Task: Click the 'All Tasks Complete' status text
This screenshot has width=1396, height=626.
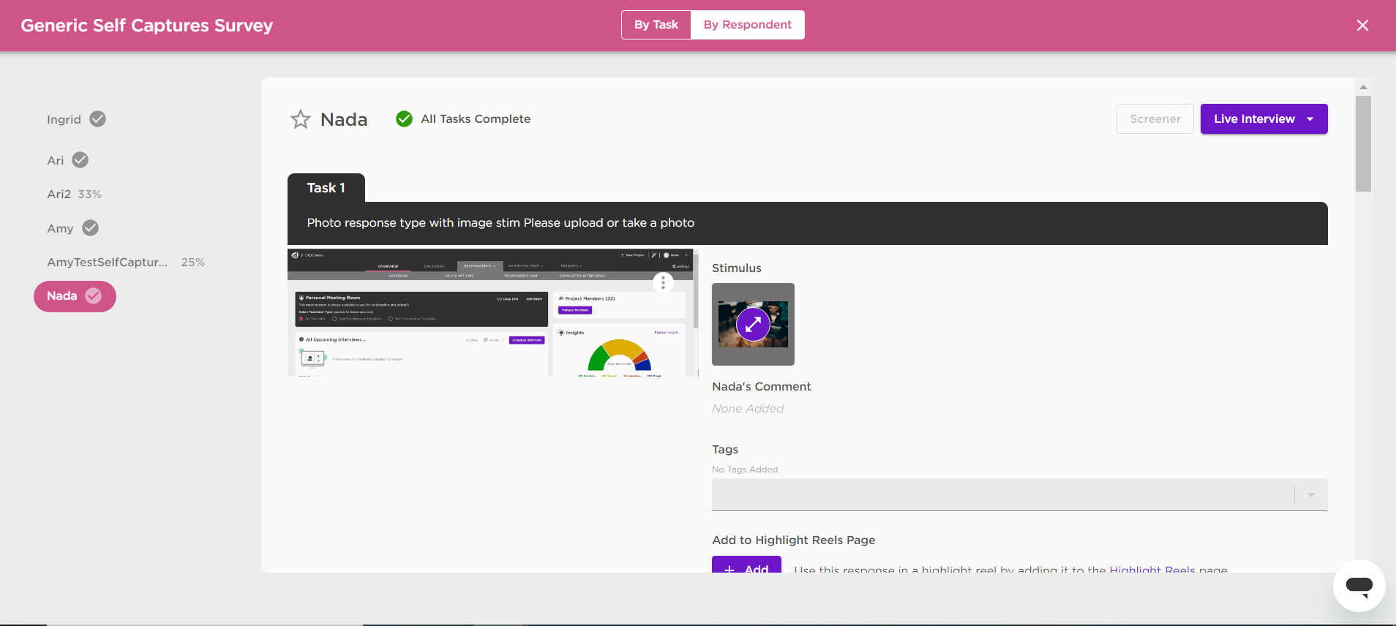Action: click(476, 118)
